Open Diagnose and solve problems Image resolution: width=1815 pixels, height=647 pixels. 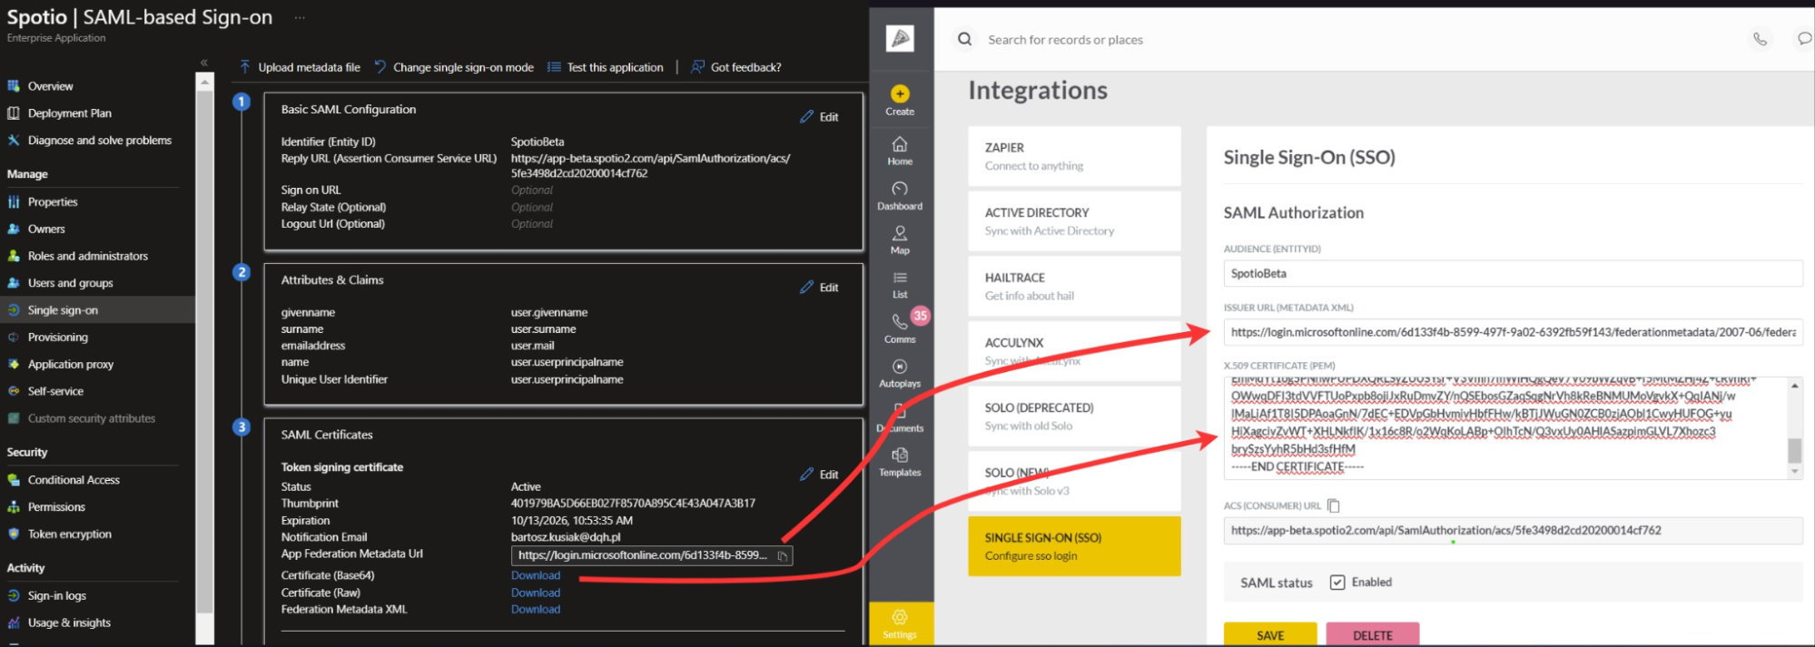[99, 141]
